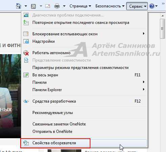Click the full screen icon

coord(26,75)
